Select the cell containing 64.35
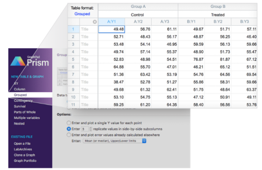This screenshot has width=262, height=170. pos(165,104)
